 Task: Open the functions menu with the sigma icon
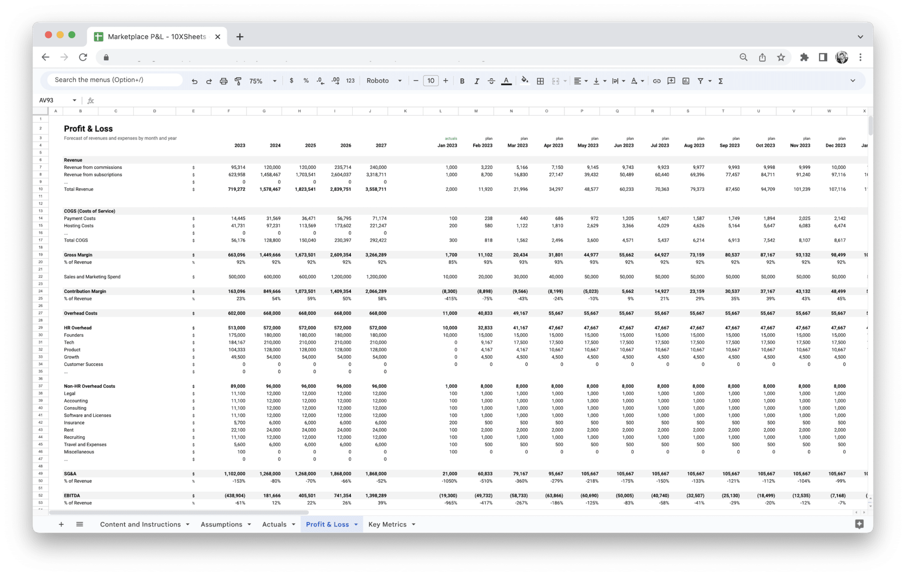point(721,81)
